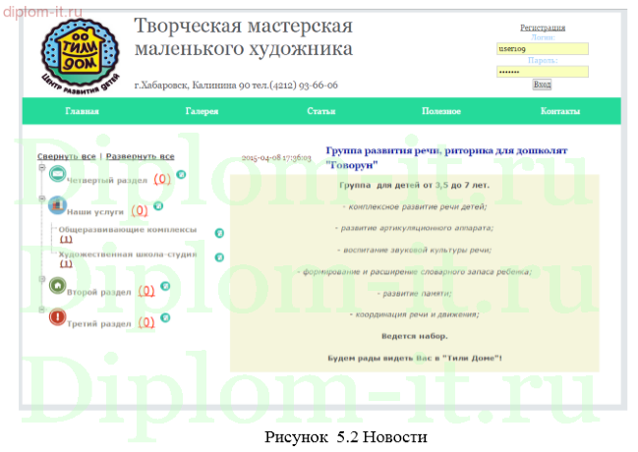Click the (0) count next to Третий раздел

(x=146, y=322)
